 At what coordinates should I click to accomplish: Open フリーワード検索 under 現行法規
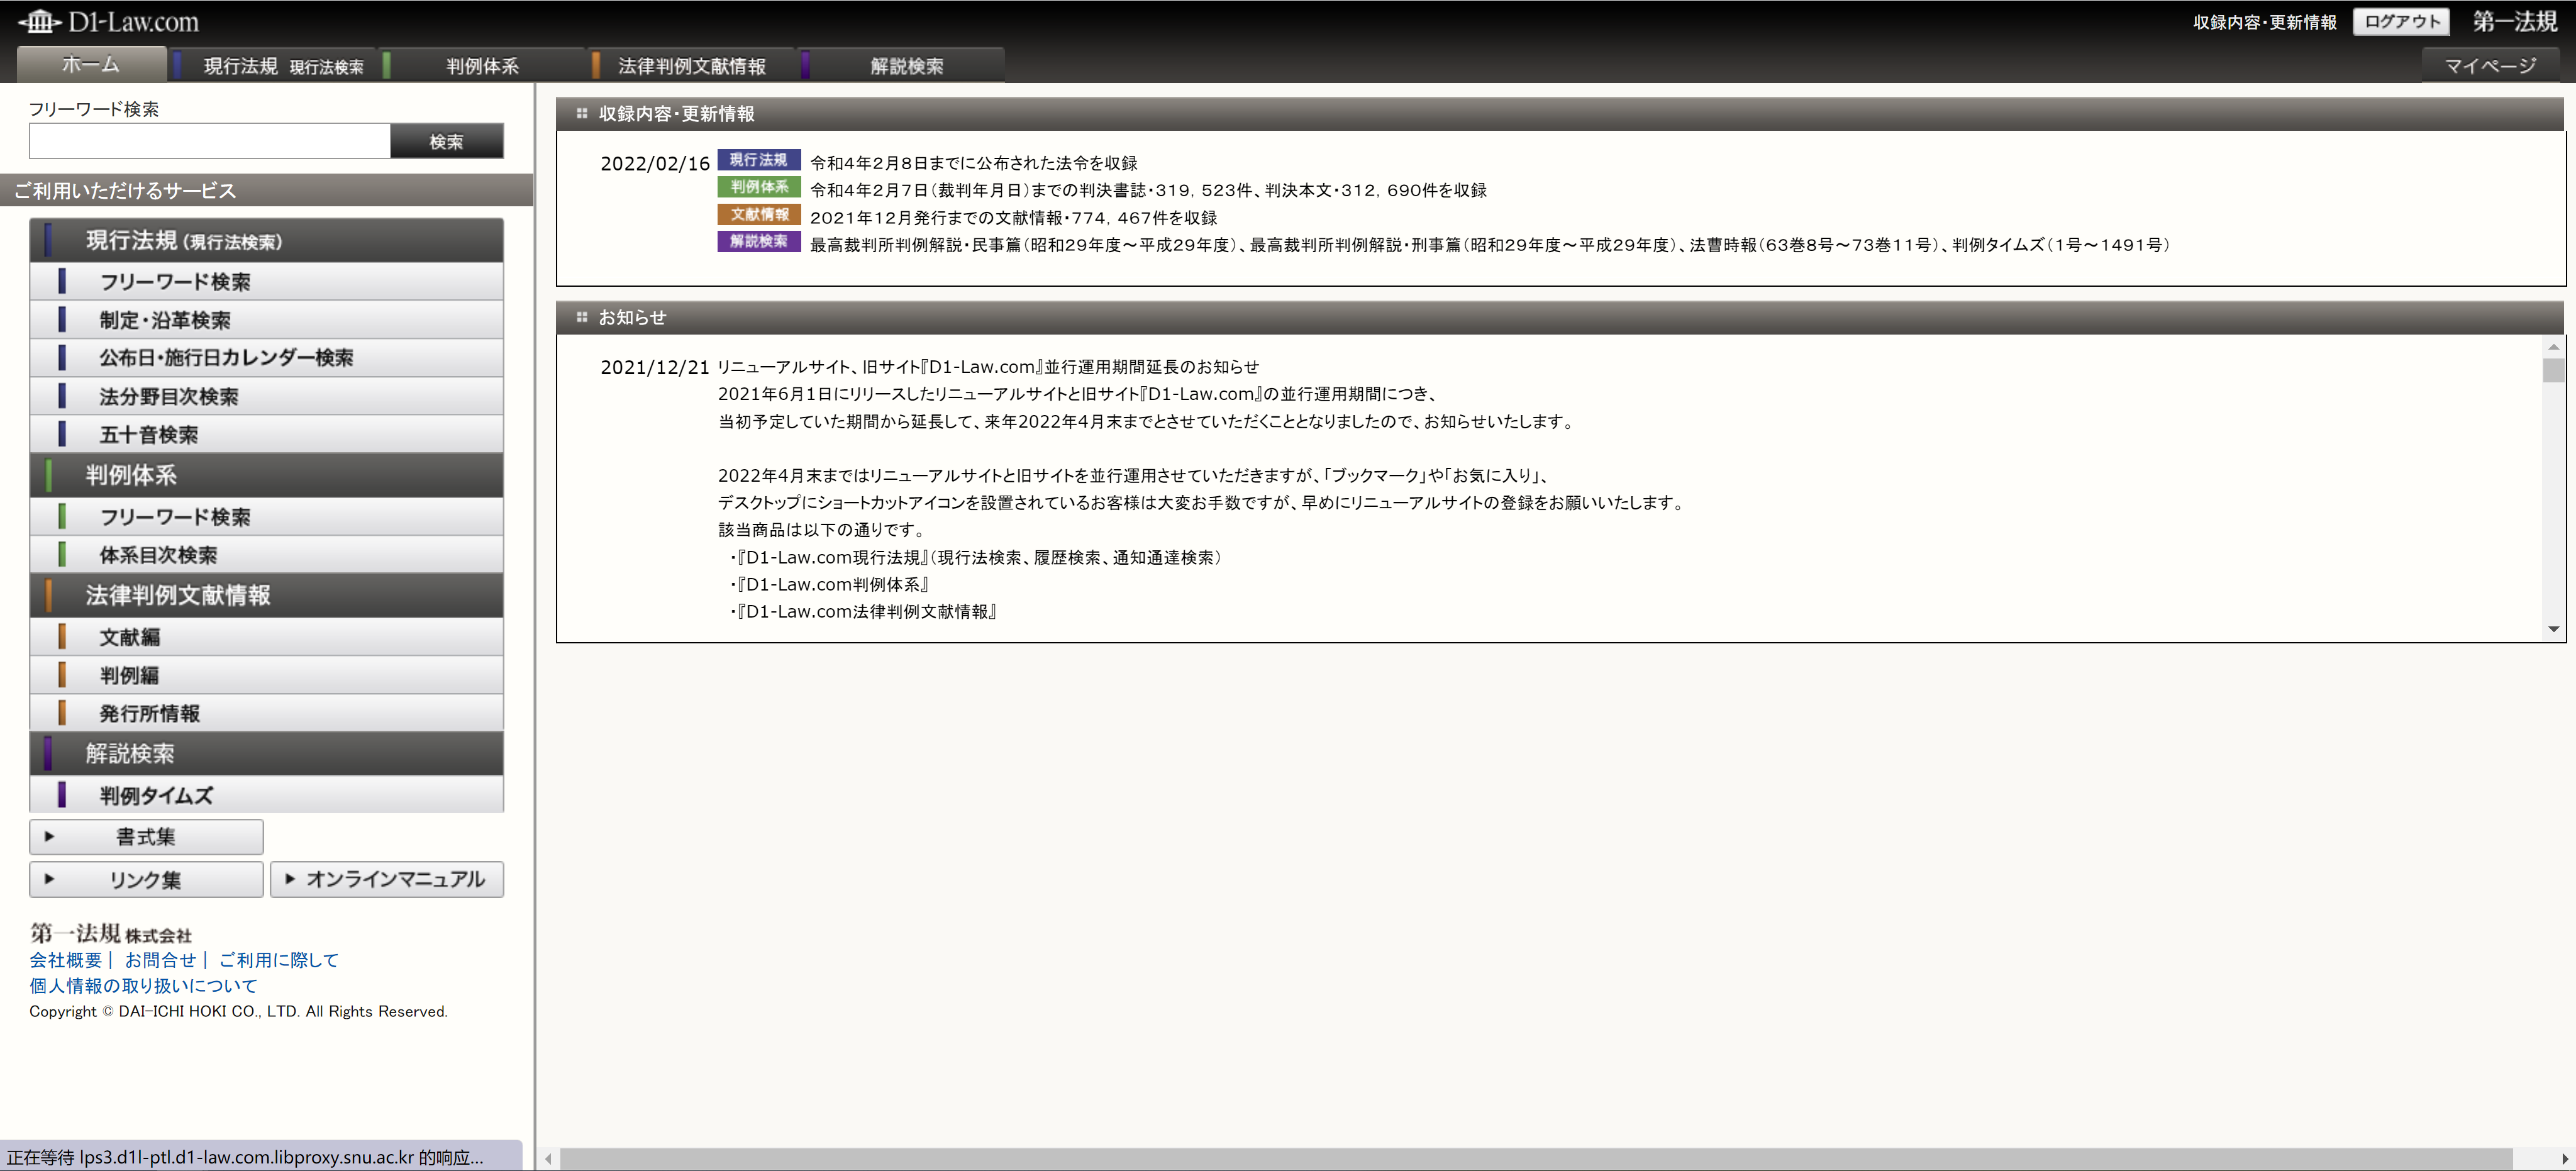(266, 282)
